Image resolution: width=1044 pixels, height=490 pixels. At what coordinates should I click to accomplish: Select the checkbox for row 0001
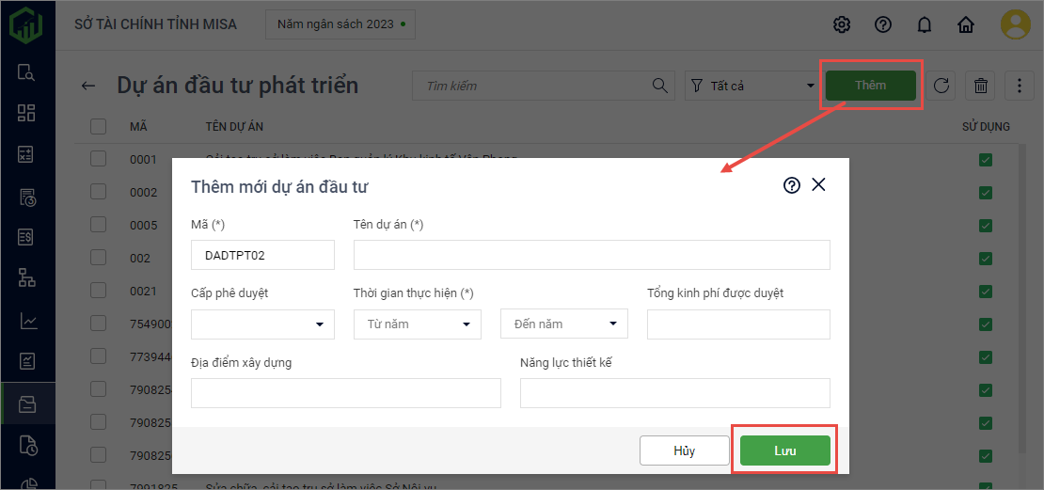tap(99, 159)
